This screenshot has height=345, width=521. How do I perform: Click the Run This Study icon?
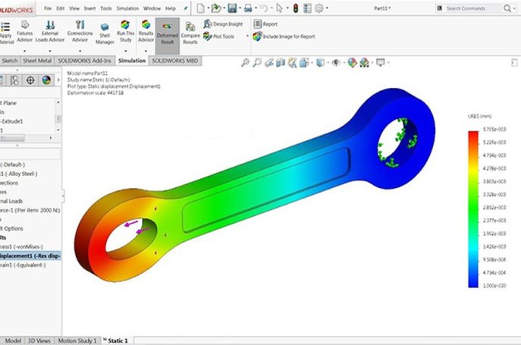pyautogui.click(x=124, y=30)
